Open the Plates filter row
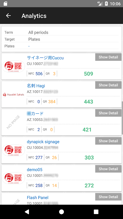This screenshot has height=219, width=123. [61, 46]
